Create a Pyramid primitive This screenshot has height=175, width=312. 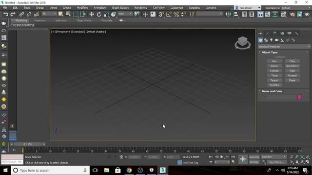(x=292, y=75)
